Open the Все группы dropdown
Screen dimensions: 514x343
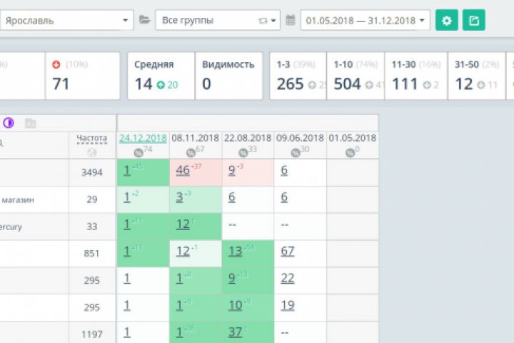coord(218,20)
